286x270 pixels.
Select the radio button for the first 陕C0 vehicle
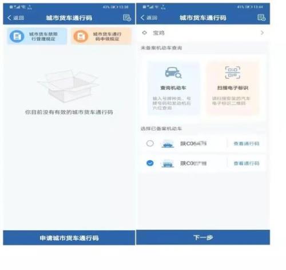pyautogui.click(x=150, y=143)
